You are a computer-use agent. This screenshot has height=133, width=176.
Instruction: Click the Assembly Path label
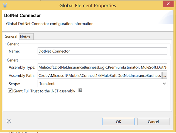tap(21, 75)
